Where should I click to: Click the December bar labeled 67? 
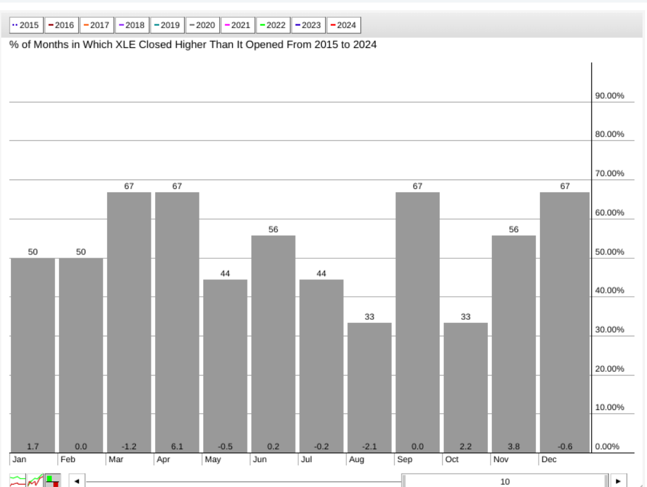564,322
